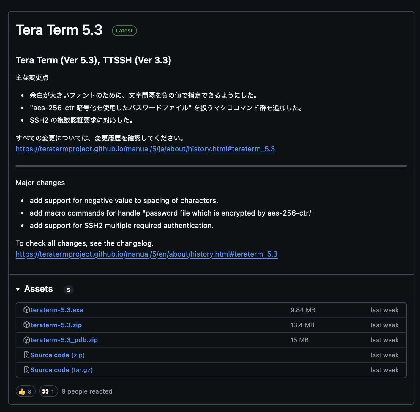This screenshot has height=412, width=420.
Task: Open the English changelog history link
Action: 146,254
